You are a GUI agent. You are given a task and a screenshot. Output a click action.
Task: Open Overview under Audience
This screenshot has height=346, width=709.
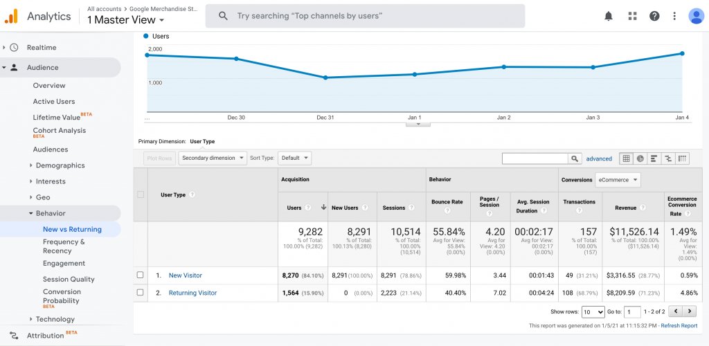coord(49,85)
